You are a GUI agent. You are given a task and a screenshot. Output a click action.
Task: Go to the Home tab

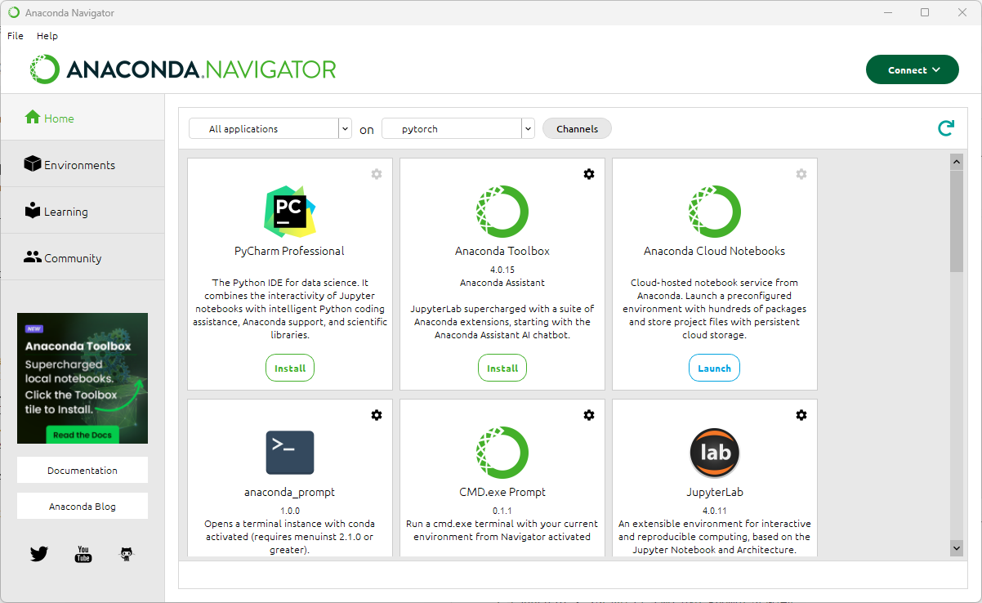coord(83,118)
